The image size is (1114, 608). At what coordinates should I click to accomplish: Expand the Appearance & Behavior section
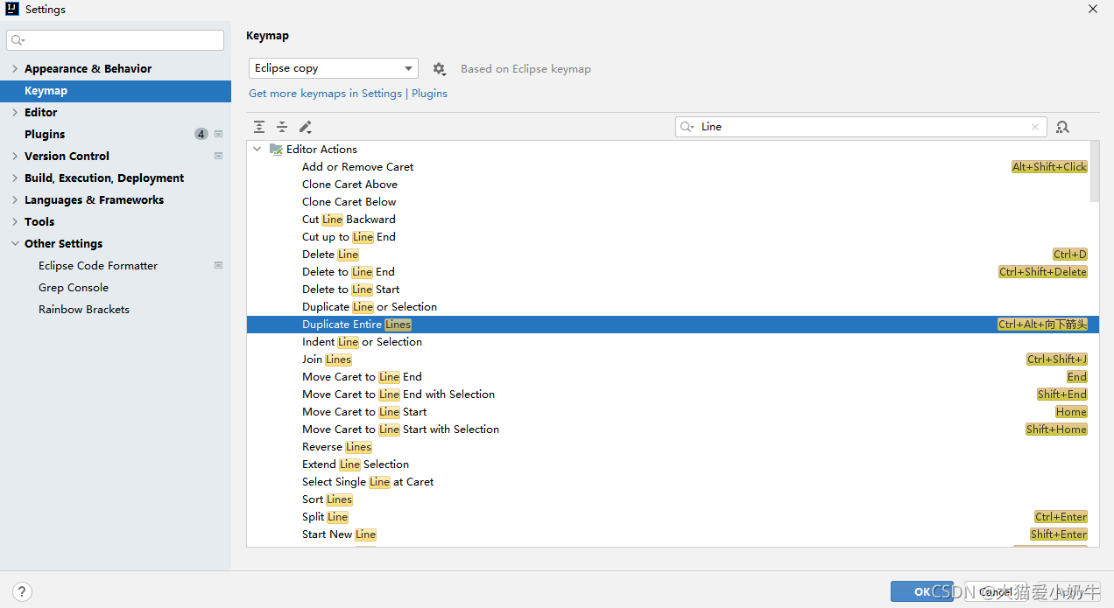click(15, 68)
